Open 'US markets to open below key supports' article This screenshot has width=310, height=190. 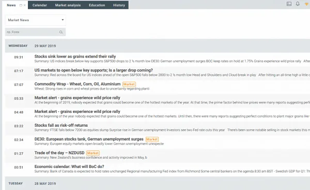(94, 70)
